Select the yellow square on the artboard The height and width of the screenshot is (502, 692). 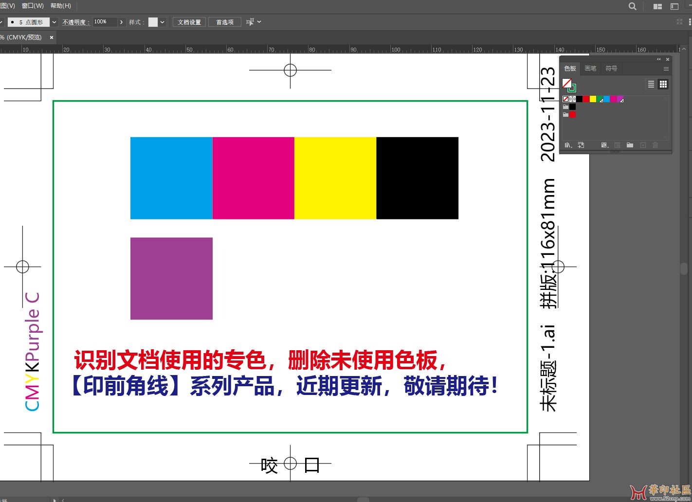(335, 178)
